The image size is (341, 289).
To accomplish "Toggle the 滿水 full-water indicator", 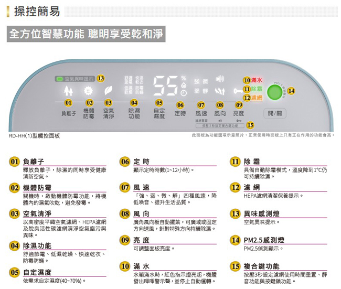I will [x=256, y=80].
